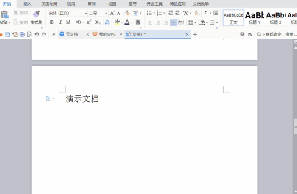
Task: Activate the Format Painter (格式刷) brush
Action: 36,14
